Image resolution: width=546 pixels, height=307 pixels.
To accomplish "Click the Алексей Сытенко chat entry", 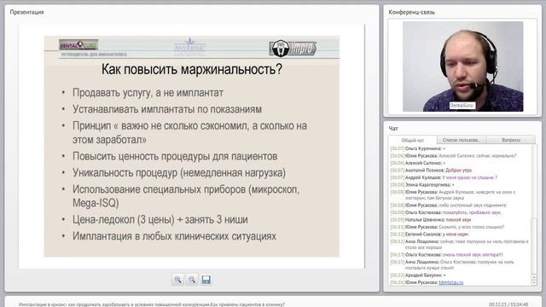I will tap(418, 163).
